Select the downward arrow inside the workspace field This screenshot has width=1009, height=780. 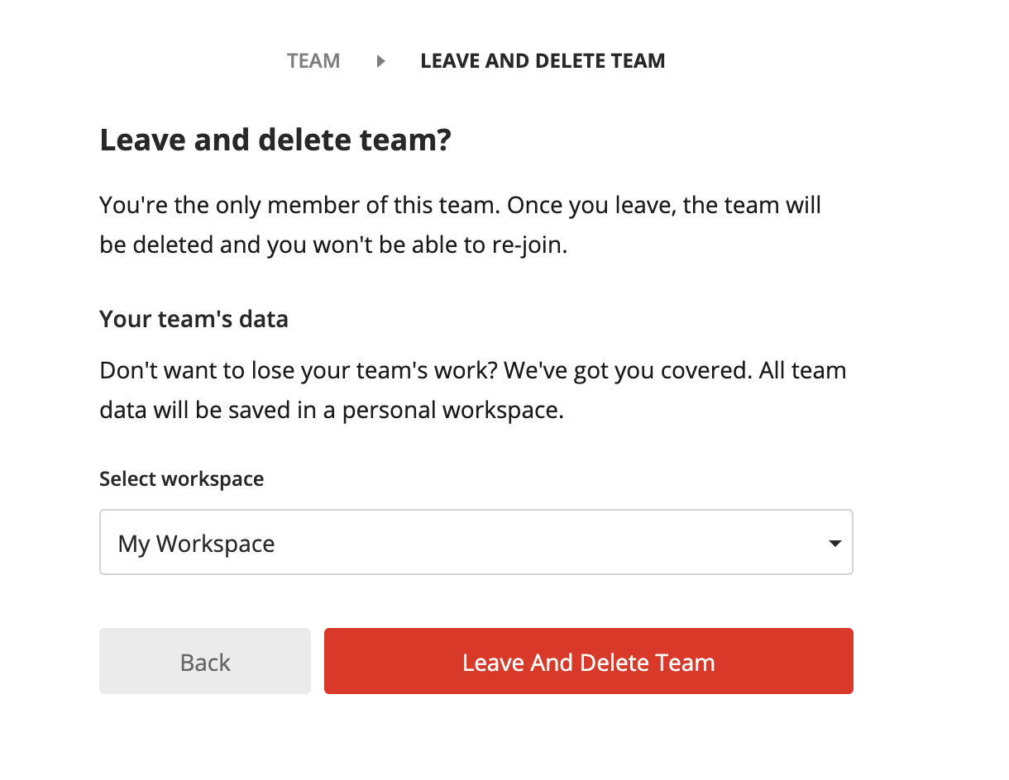click(833, 543)
